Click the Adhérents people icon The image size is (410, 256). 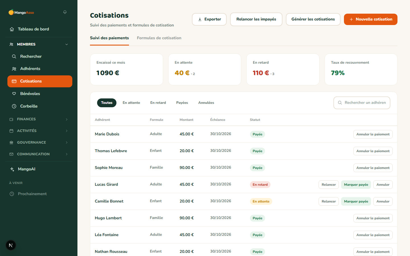point(14,69)
